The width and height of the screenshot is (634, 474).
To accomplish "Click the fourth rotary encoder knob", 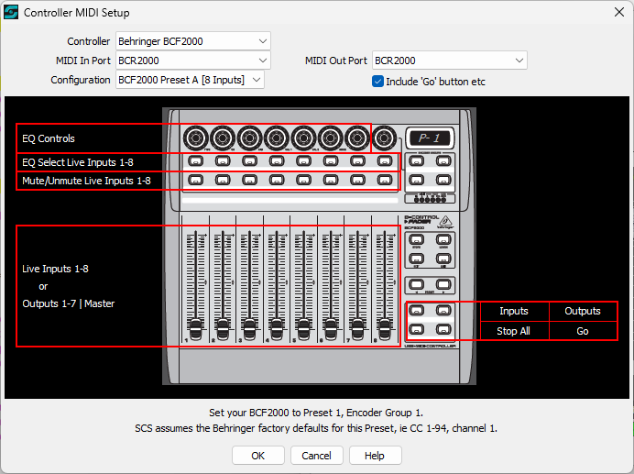I will 277,138.
